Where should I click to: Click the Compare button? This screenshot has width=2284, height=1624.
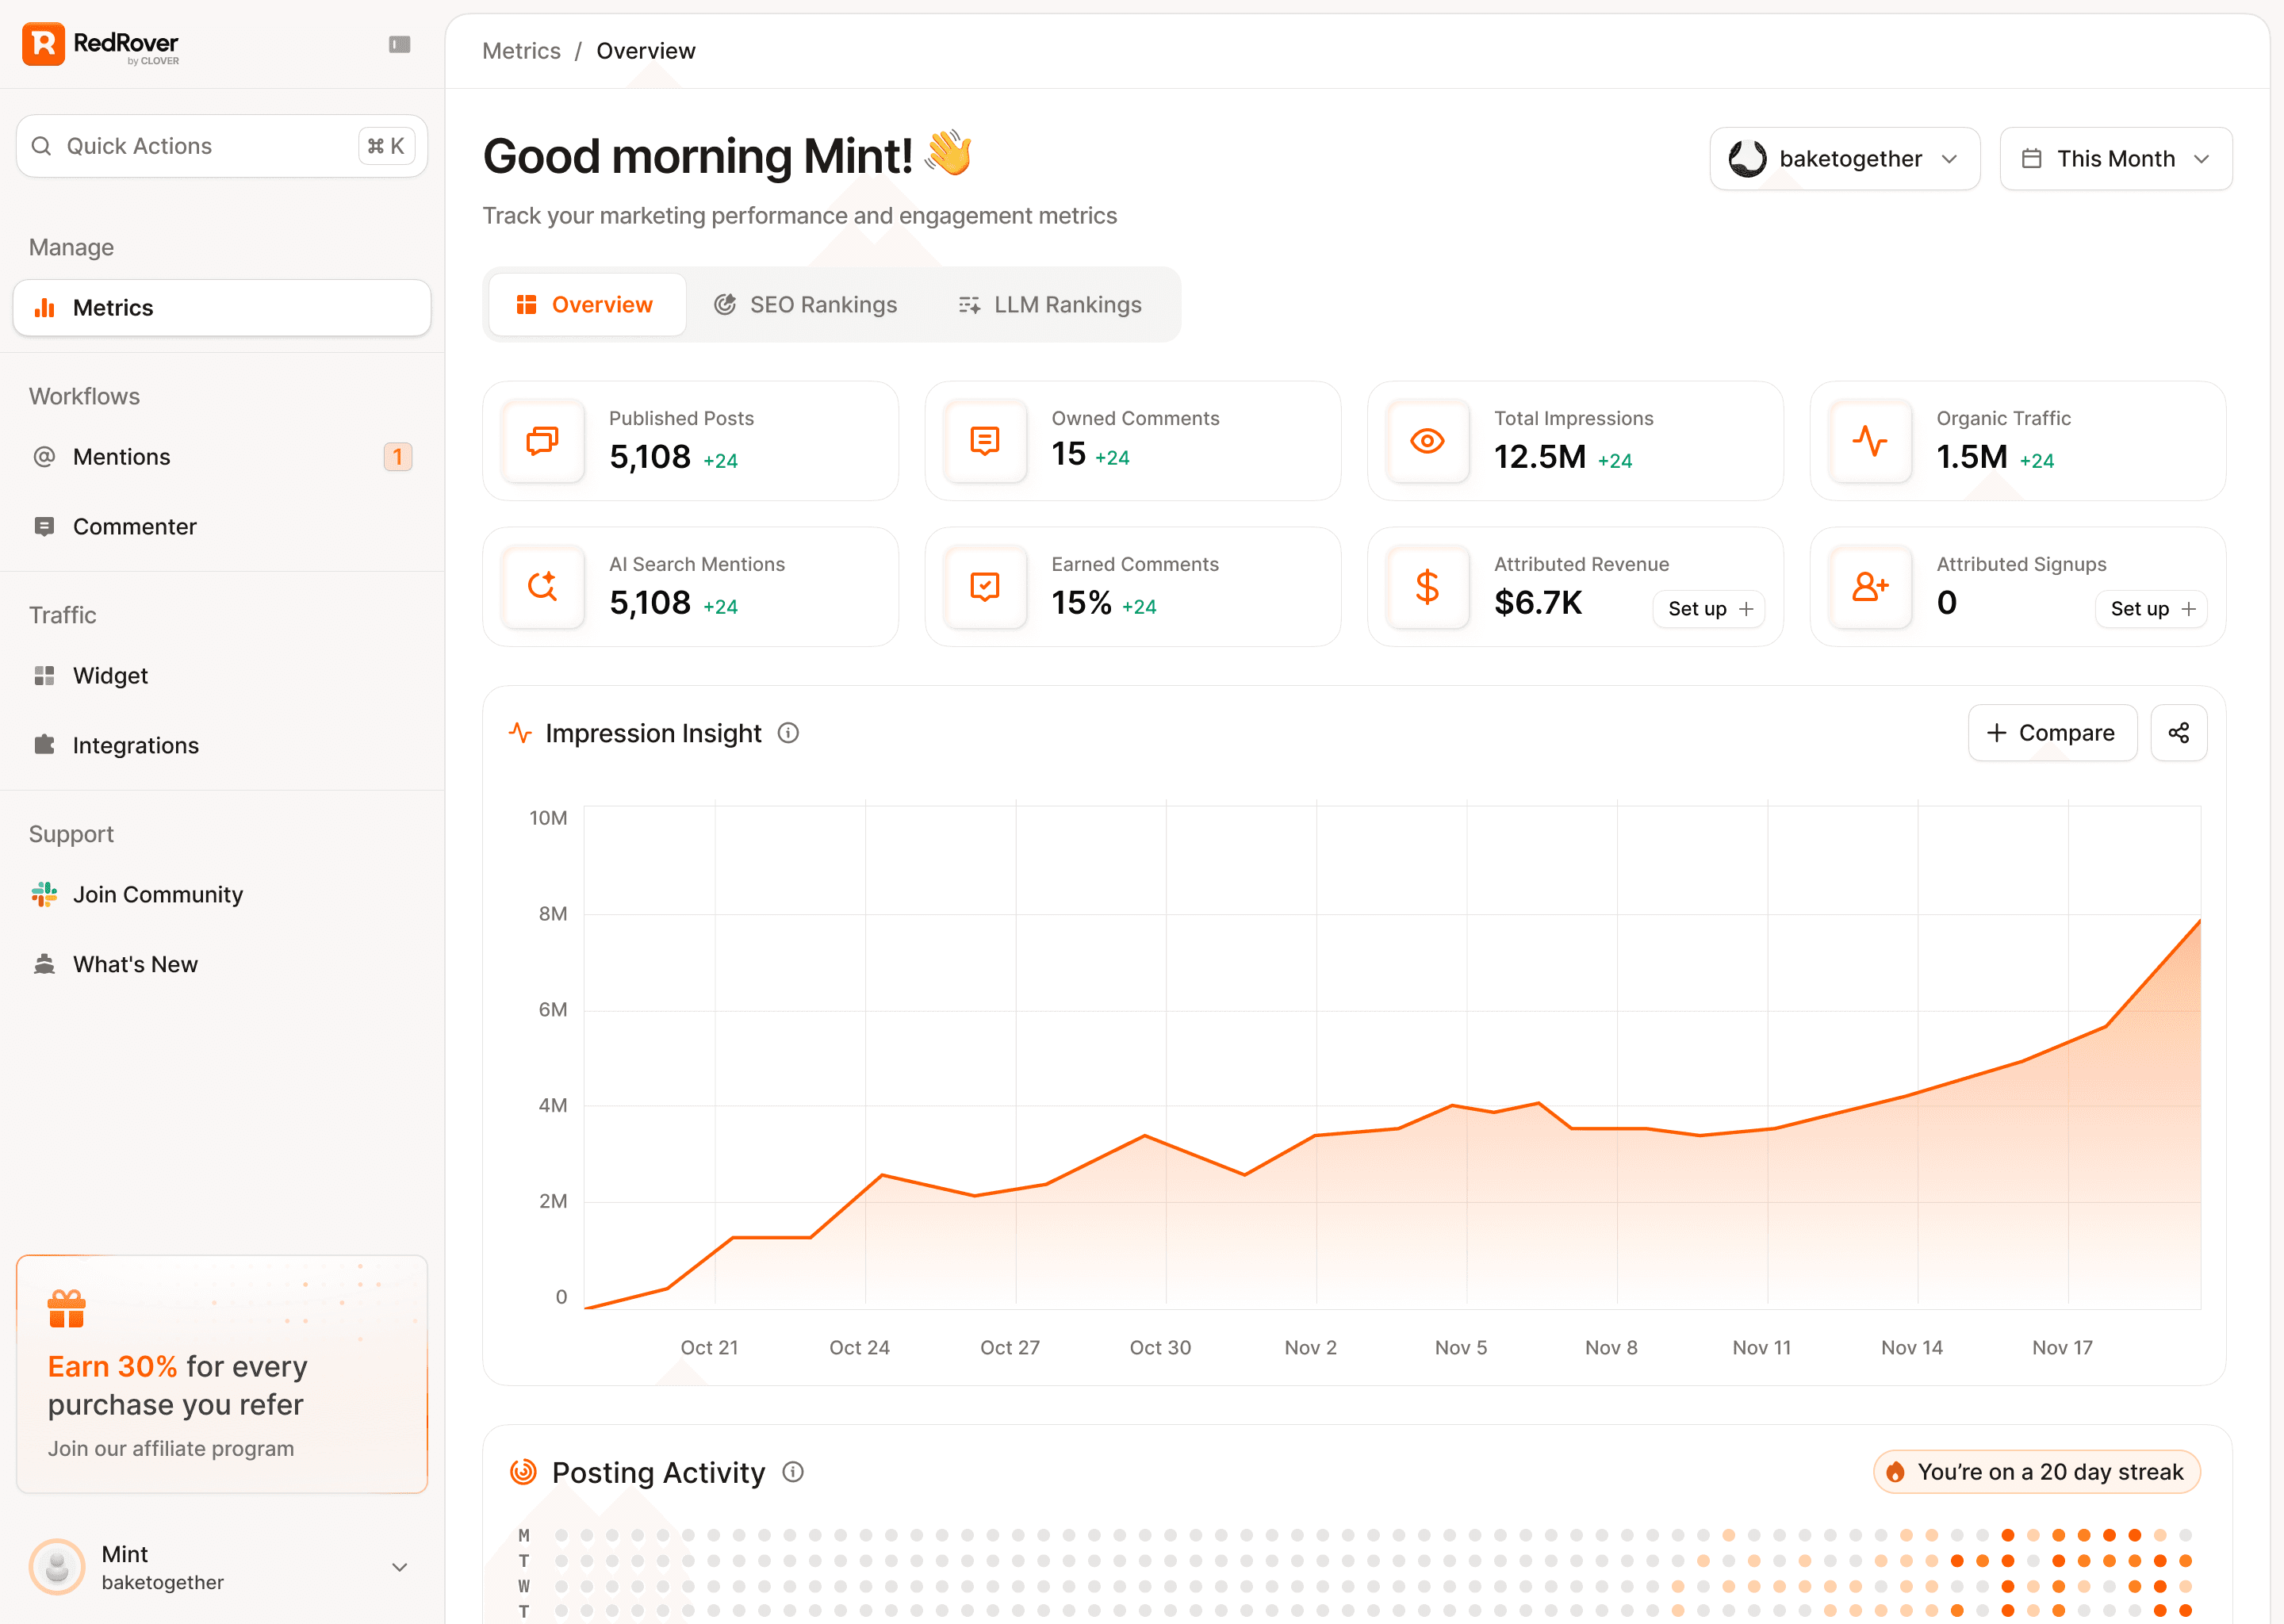coord(2051,733)
